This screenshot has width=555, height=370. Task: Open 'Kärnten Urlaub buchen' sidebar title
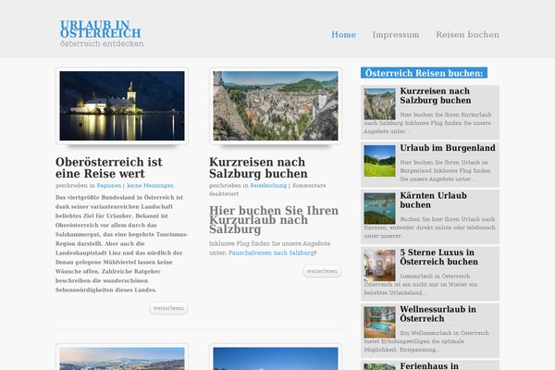[x=433, y=200]
